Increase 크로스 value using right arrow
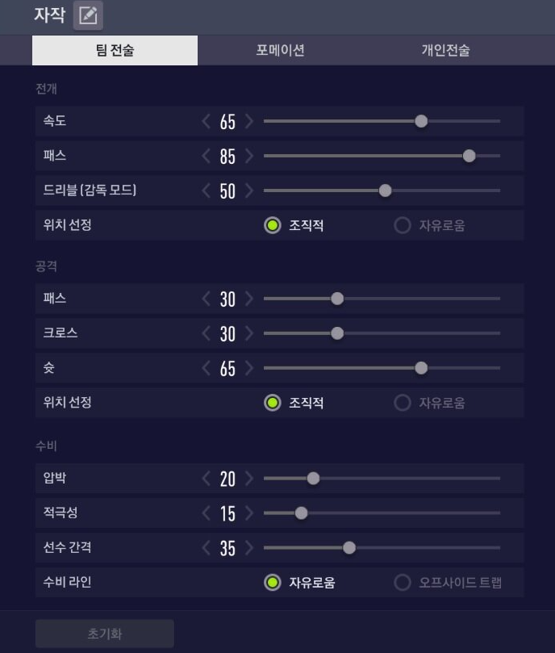555x653 pixels. pyautogui.click(x=249, y=333)
